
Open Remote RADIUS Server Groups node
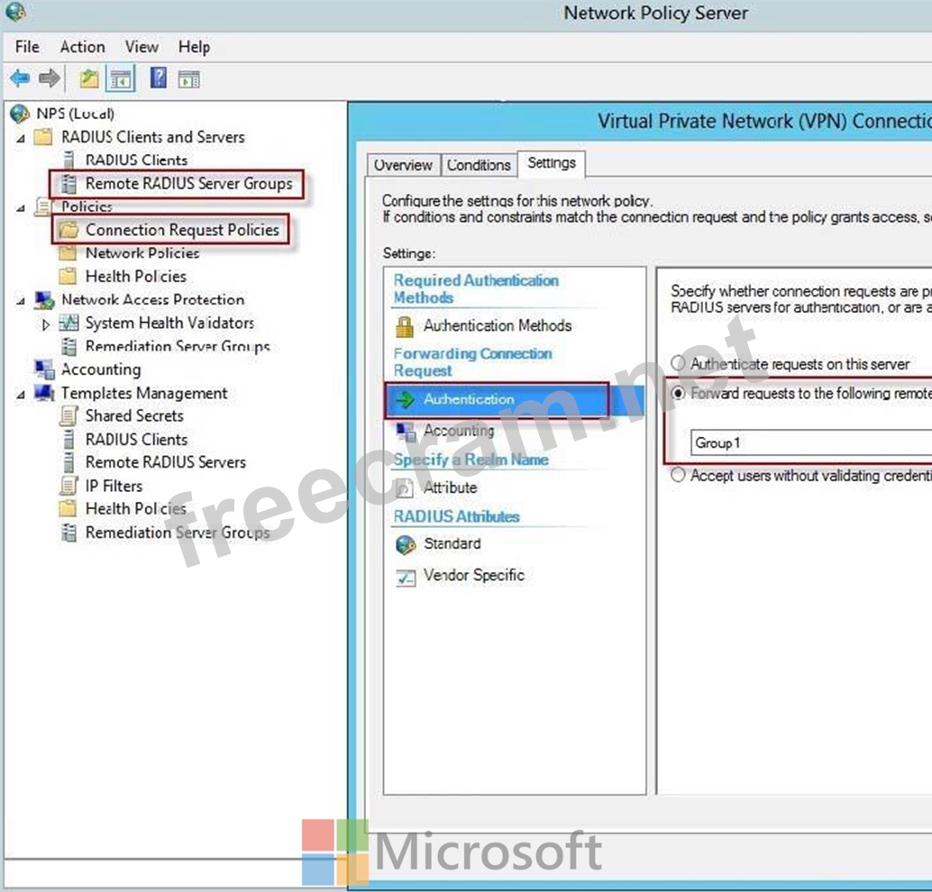click(189, 184)
